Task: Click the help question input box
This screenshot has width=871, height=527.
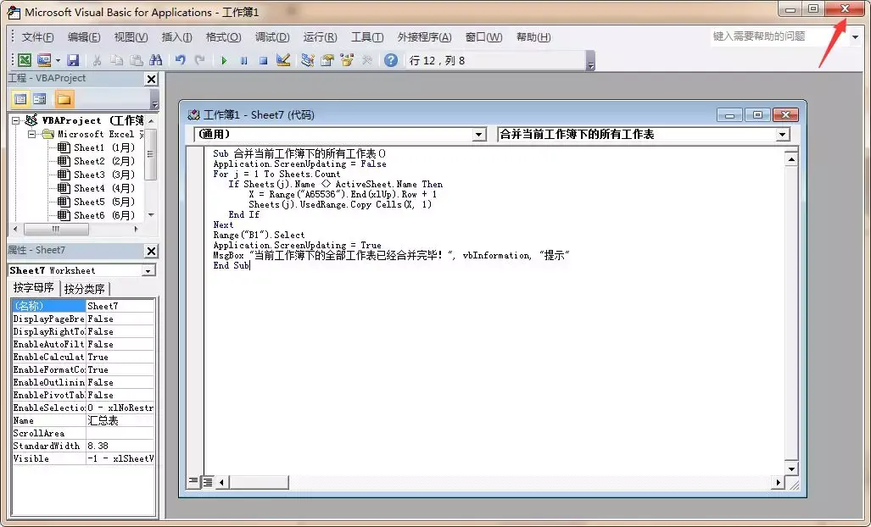Action: point(779,36)
